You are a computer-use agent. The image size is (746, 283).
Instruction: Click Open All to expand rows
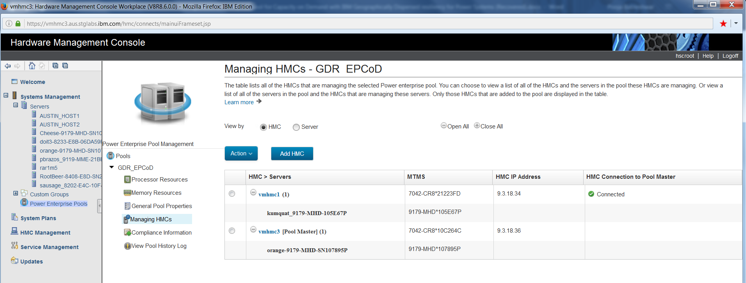pyautogui.click(x=455, y=126)
